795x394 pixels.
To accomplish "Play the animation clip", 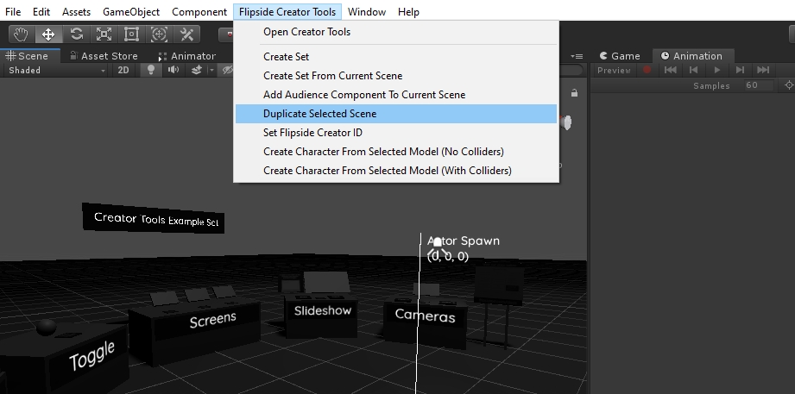I will 717,70.
